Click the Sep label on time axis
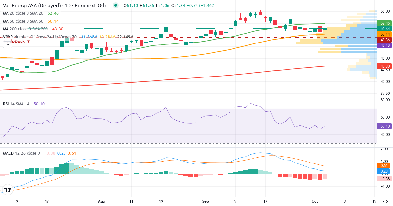Image resolution: width=393 pixels, height=206 pixels. click(x=205, y=201)
